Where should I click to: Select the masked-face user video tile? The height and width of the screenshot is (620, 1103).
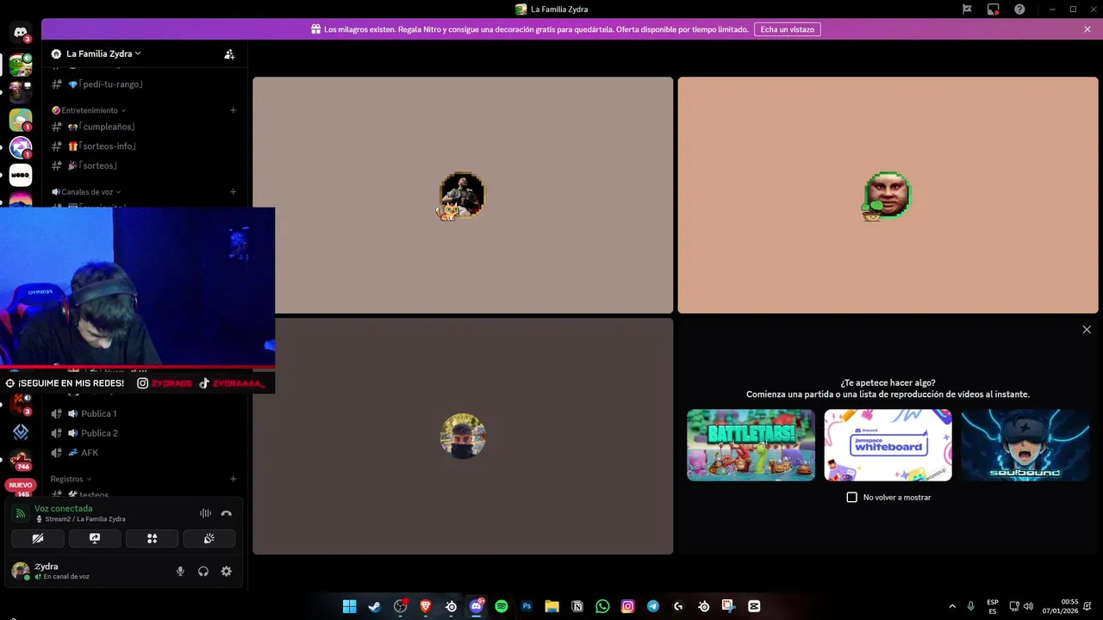point(463,437)
